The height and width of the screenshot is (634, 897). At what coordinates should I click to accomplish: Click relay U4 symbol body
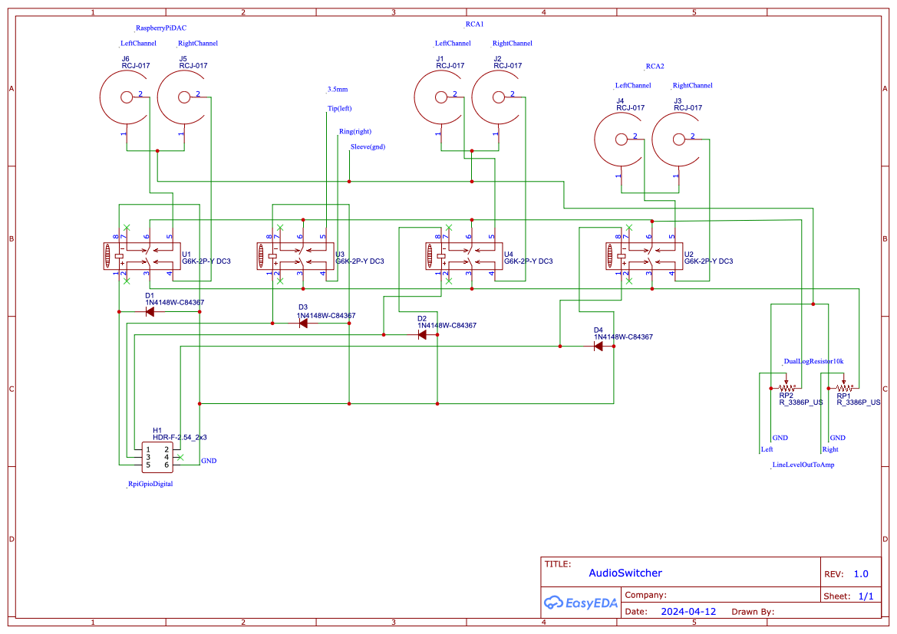click(x=464, y=256)
